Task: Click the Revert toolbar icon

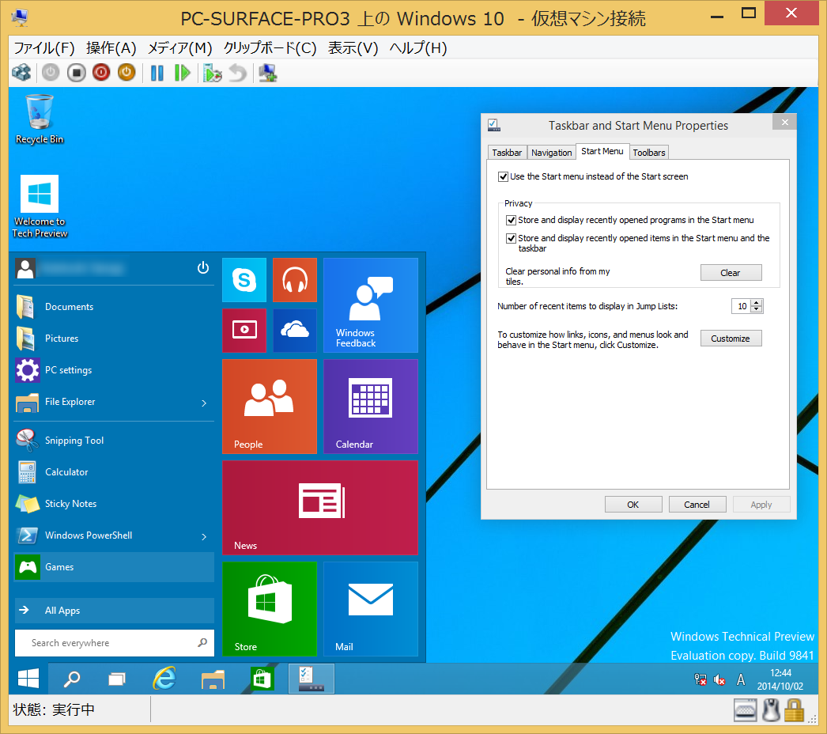Action: pyautogui.click(x=238, y=73)
